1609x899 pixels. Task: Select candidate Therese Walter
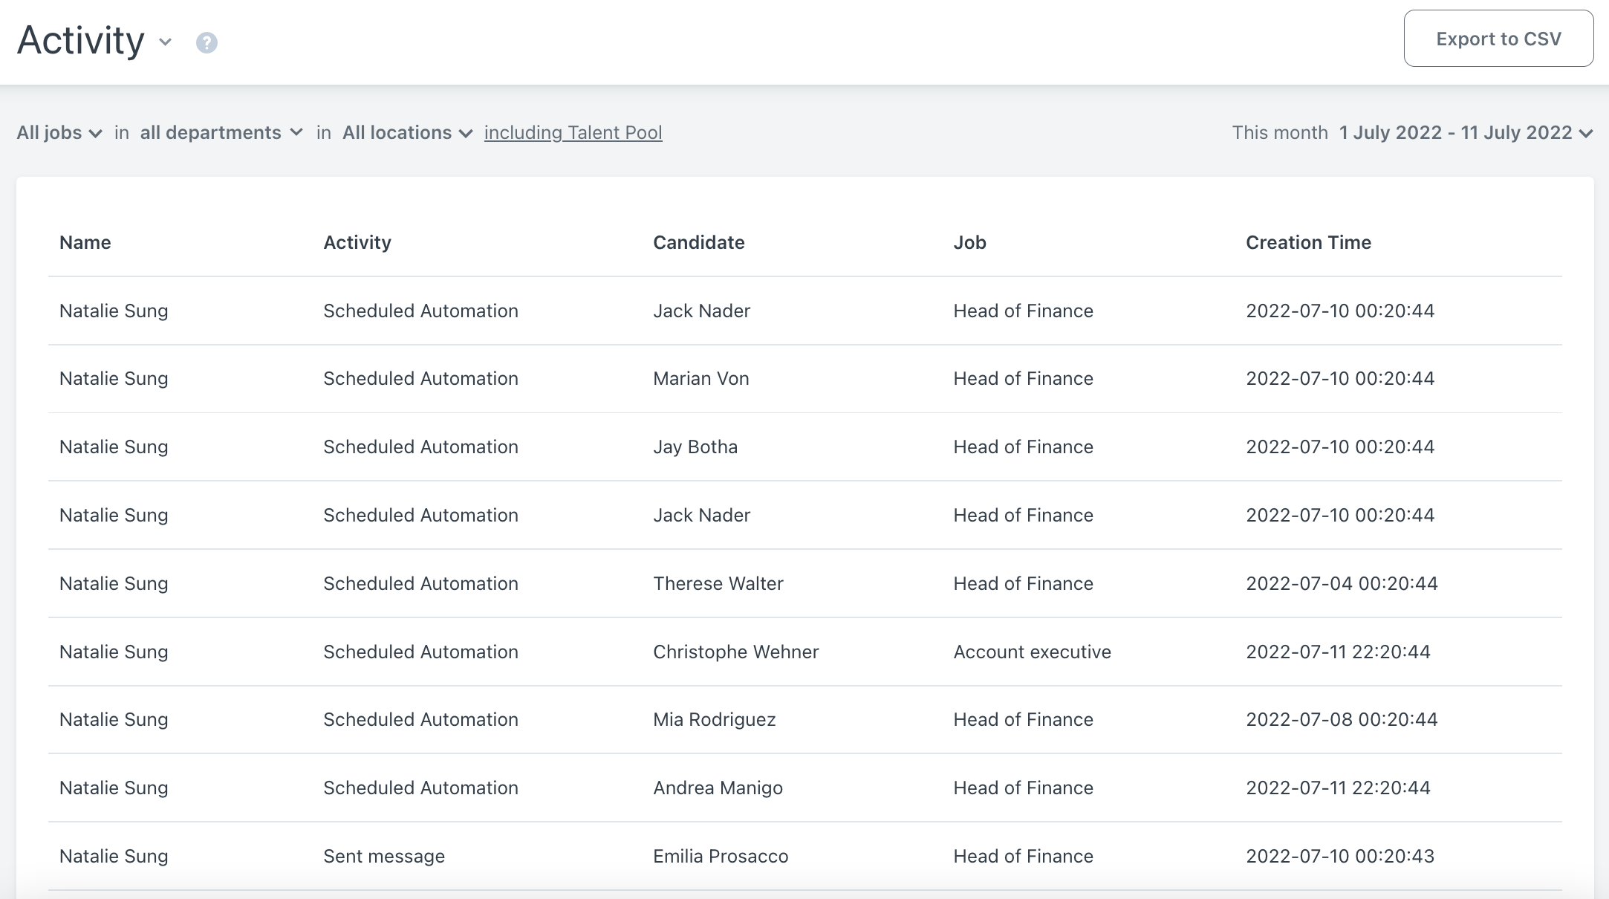[718, 583]
